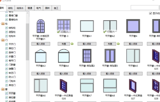This screenshot has width=160, height=102.
Task: Click the 平开窗-3 window thumbnail
Action: pos(64,26)
